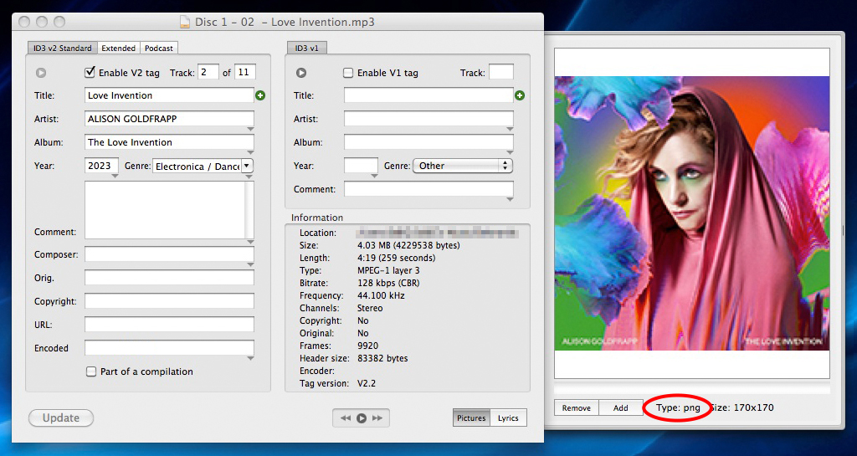Click the Length value 4:19 (259 seconds)

(396, 259)
